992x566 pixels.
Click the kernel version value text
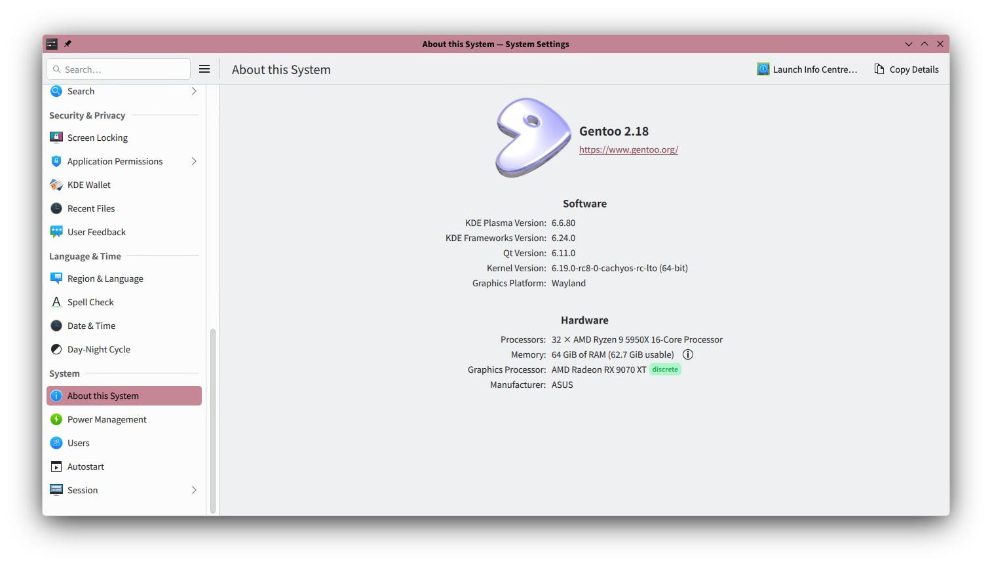tap(620, 268)
